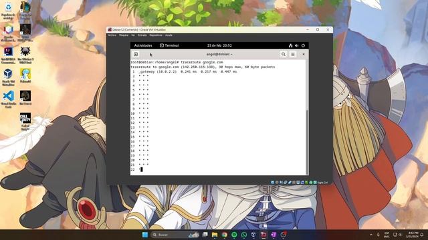The image size is (428, 240).
Task: Click the date and time 25 de feb 20:52
Action: 219,45
